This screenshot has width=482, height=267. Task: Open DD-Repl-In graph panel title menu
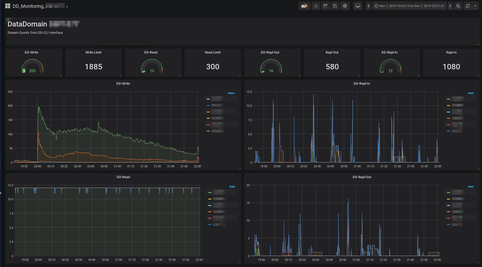pyautogui.click(x=362, y=84)
